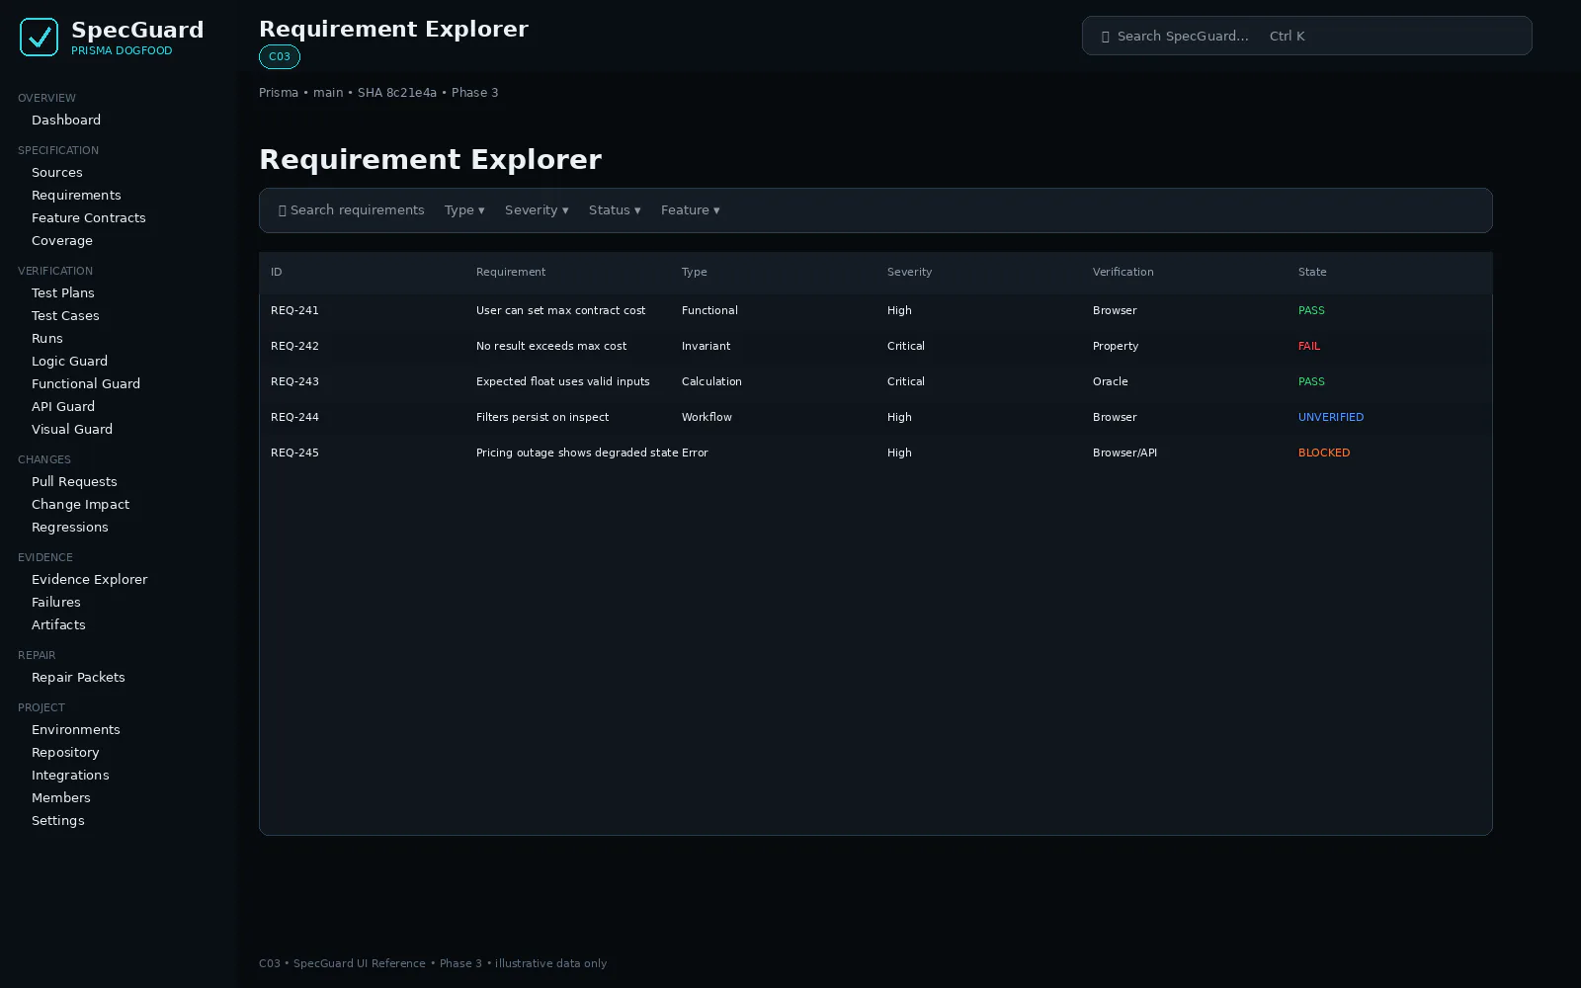
Task: Open Settings in the sidebar
Action: [x=58, y=820]
